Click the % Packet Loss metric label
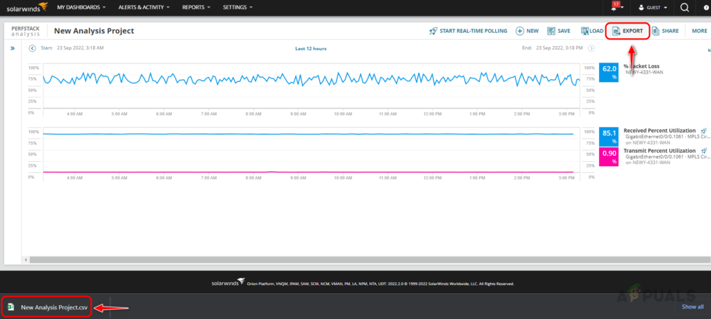 pos(641,66)
